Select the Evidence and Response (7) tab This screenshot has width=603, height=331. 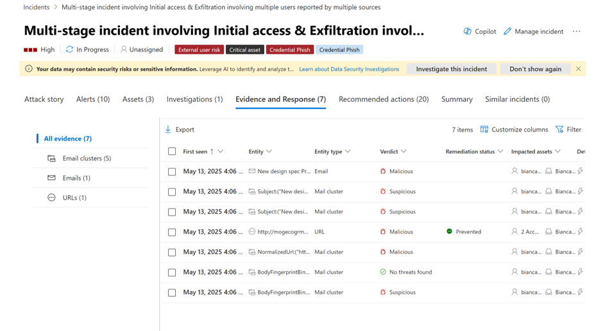281,99
